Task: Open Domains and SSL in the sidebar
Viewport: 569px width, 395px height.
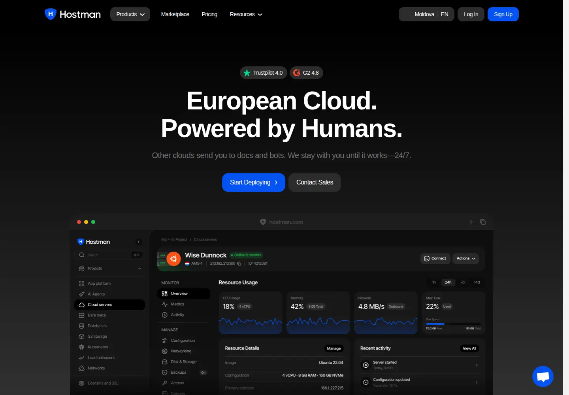Action: [x=109, y=383]
